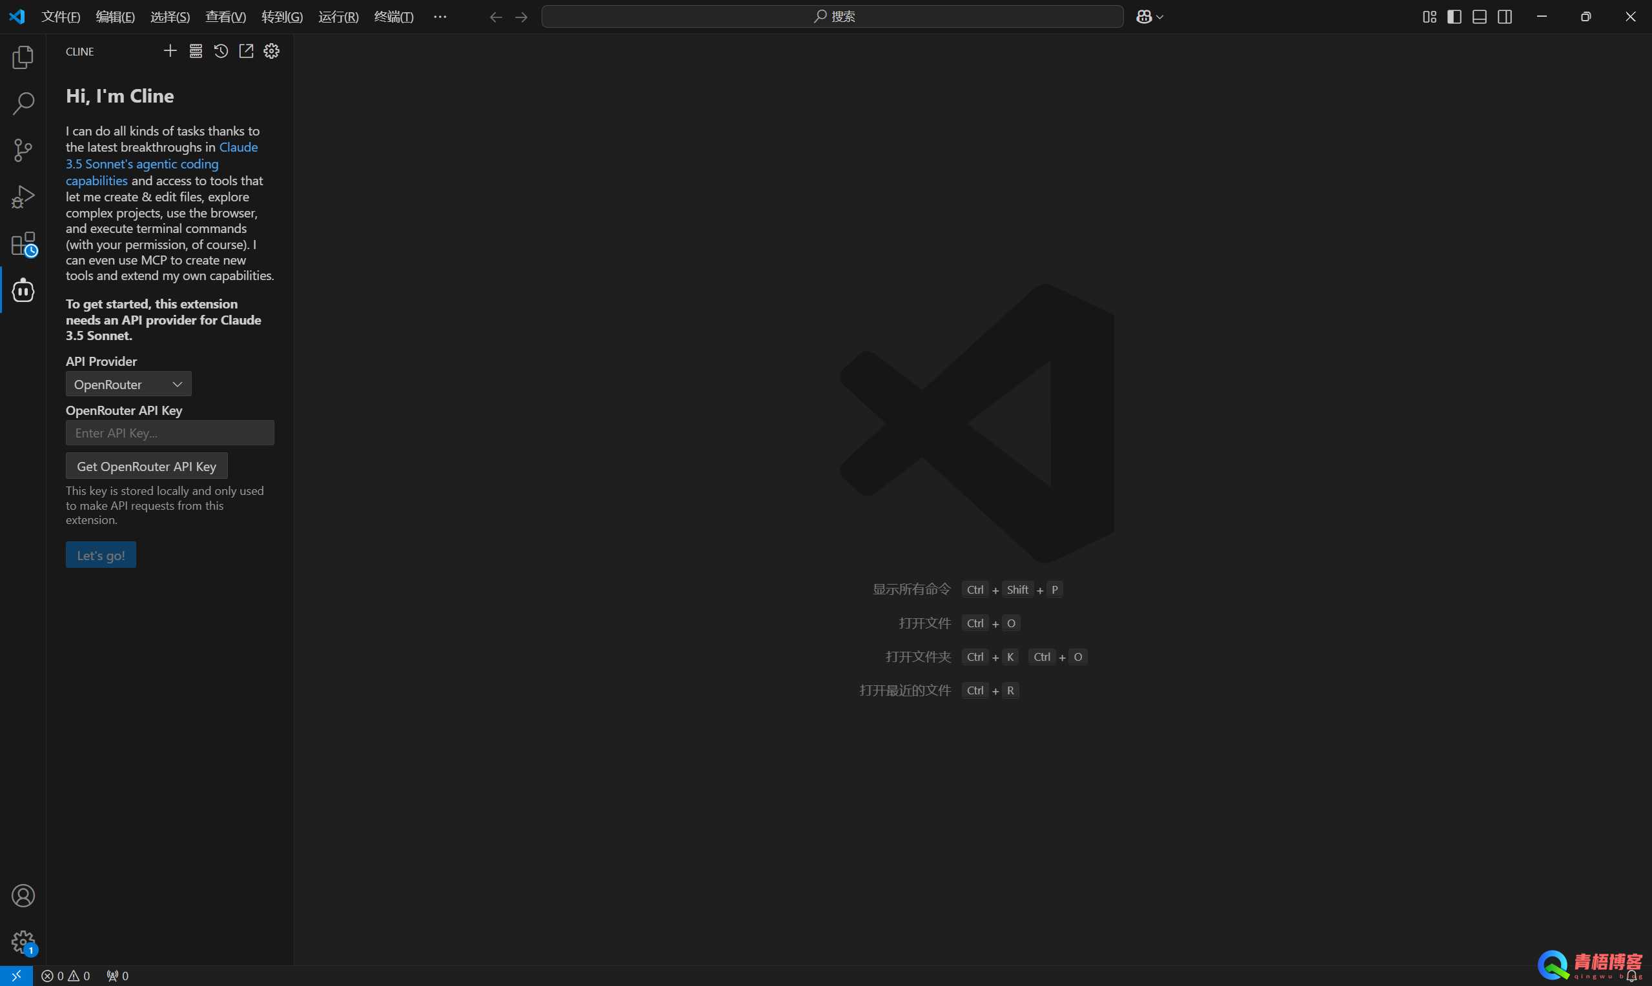1652x986 pixels.
Task: Pop Cline out into an editor tab
Action: click(246, 51)
